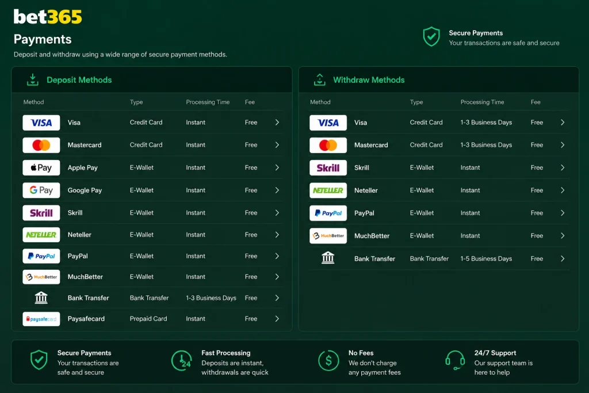The width and height of the screenshot is (589, 393).
Task: Expand the Mastercard withdraw row chevron
Action: click(563, 145)
